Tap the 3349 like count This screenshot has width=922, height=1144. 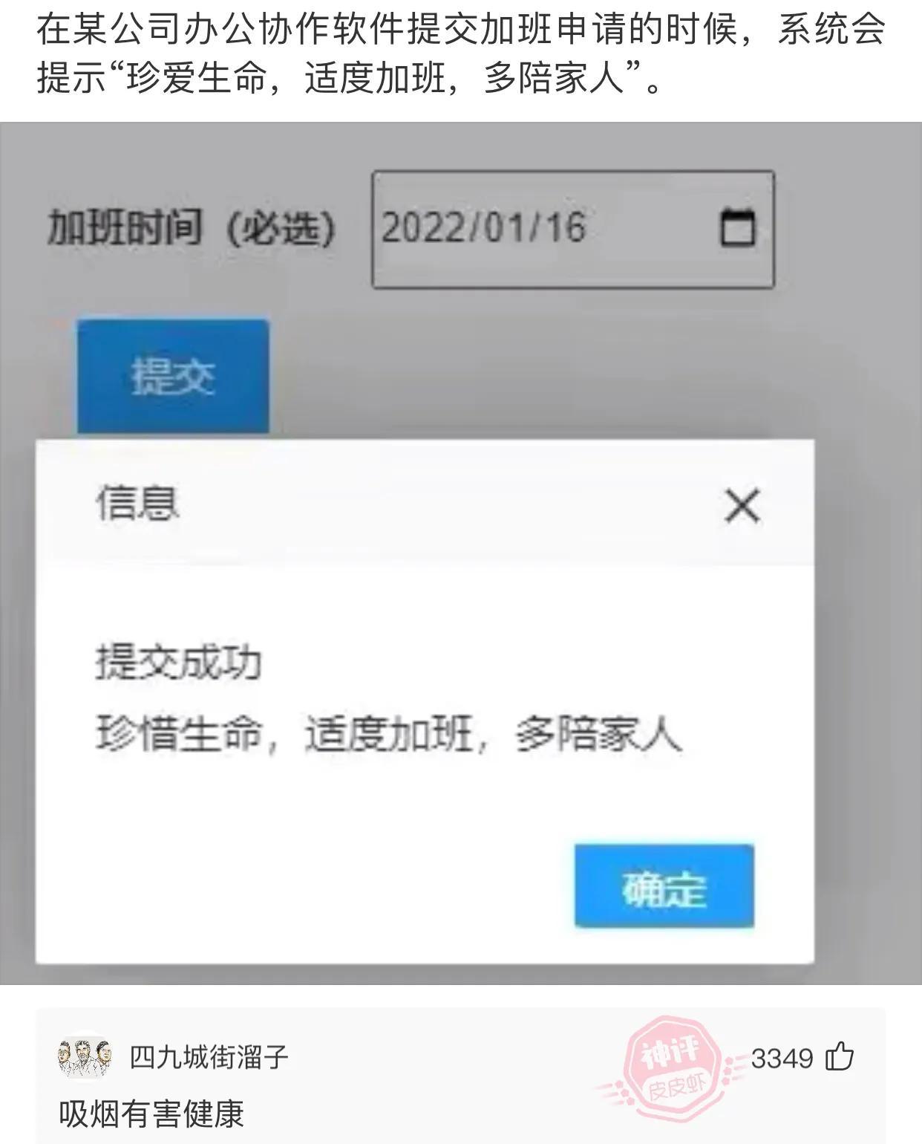(782, 1058)
